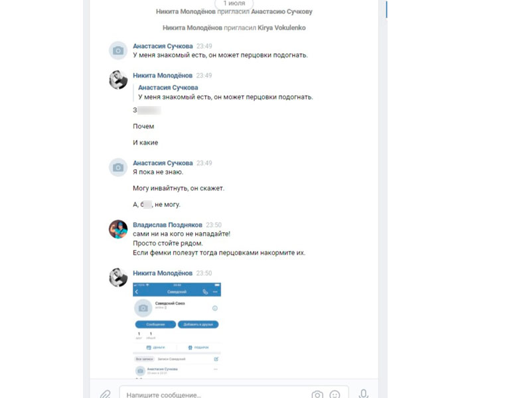The width and height of the screenshot is (531, 398).
Task: Select the message 'сами ни на кого не нападайте!'
Action: click(181, 233)
